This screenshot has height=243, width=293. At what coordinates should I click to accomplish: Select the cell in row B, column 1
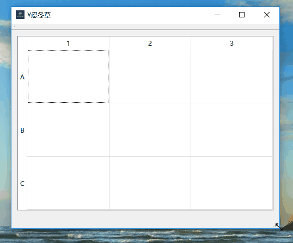tap(68, 130)
